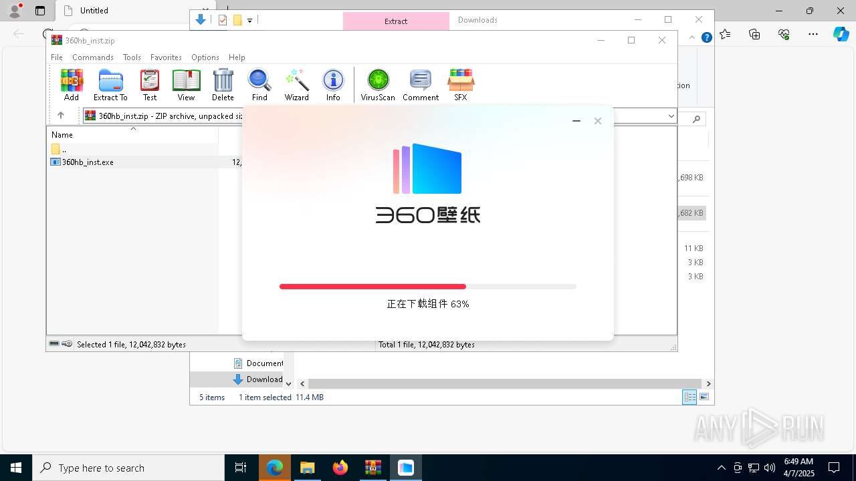This screenshot has width=856, height=481.
Task: Expand the WinRAR address path dropdown
Action: (x=671, y=116)
